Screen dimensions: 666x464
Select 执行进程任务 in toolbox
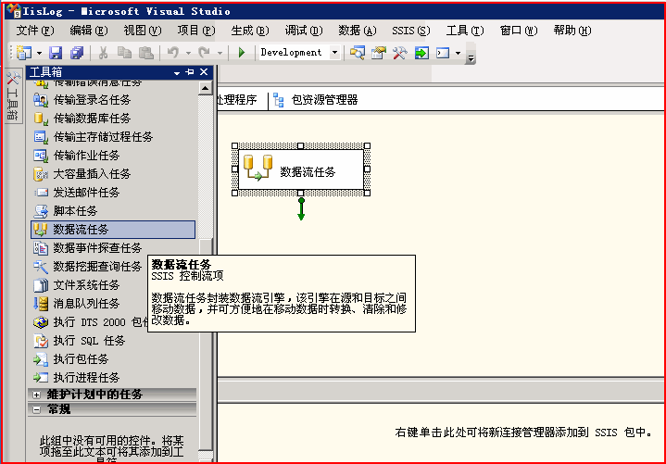click(113, 377)
